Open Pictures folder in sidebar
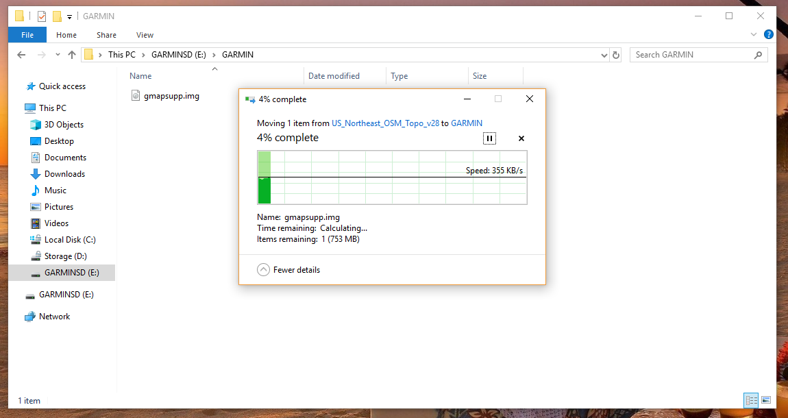The image size is (788, 418). [x=59, y=207]
